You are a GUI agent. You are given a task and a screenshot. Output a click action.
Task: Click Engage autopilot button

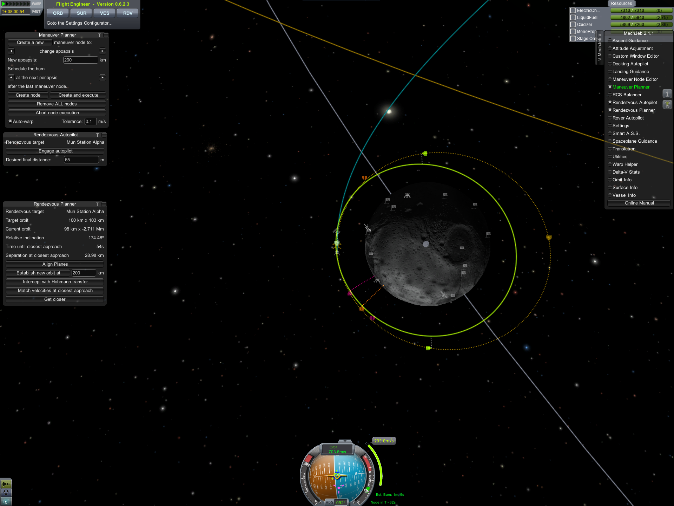click(55, 151)
